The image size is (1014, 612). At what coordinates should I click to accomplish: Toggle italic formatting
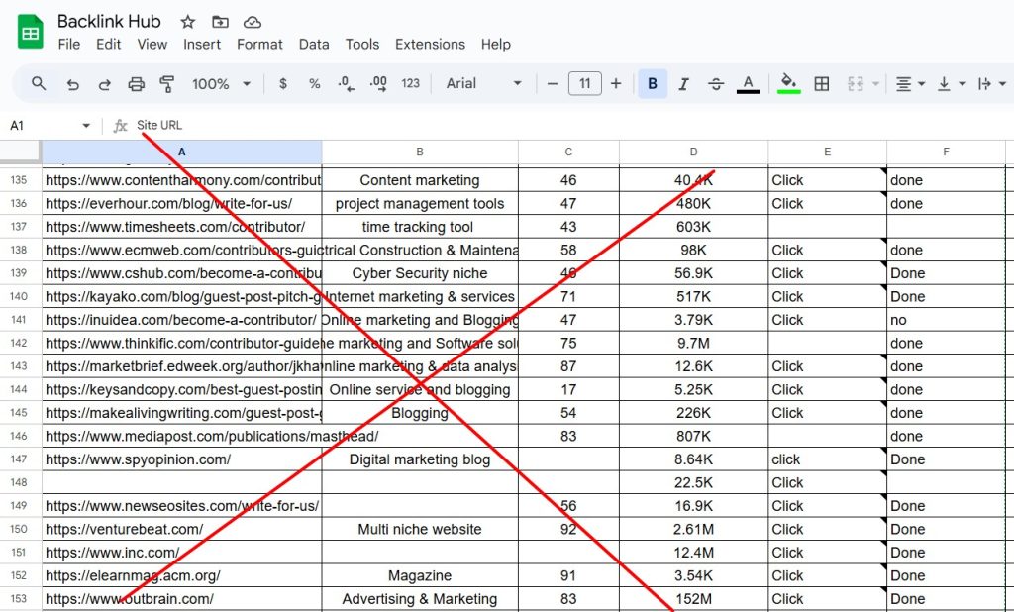683,84
